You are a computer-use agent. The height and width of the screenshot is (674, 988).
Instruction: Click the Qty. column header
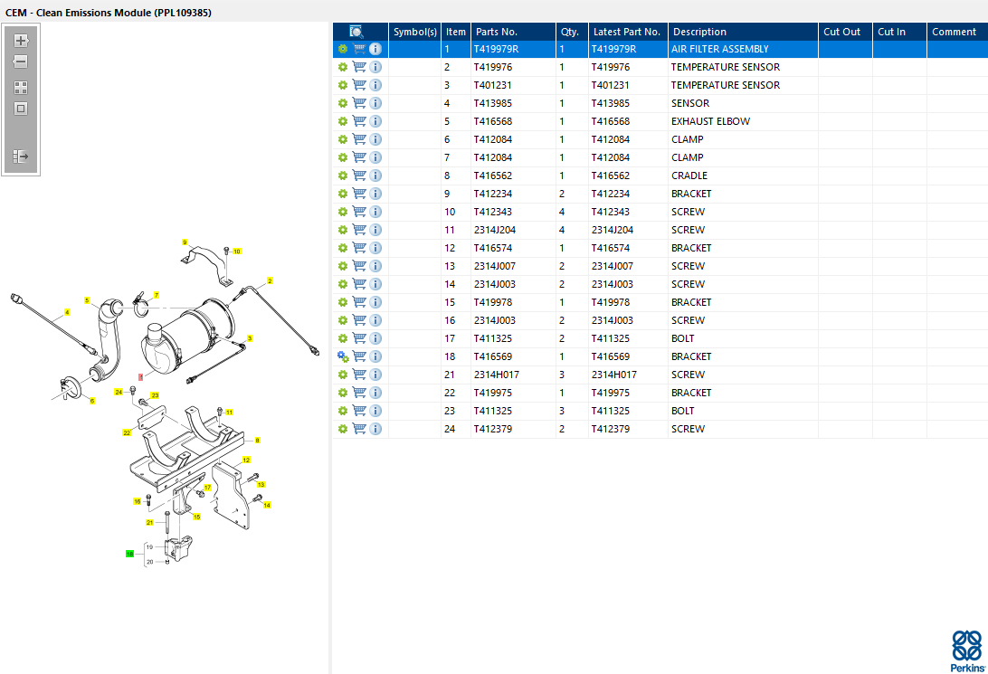click(x=572, y=32)
